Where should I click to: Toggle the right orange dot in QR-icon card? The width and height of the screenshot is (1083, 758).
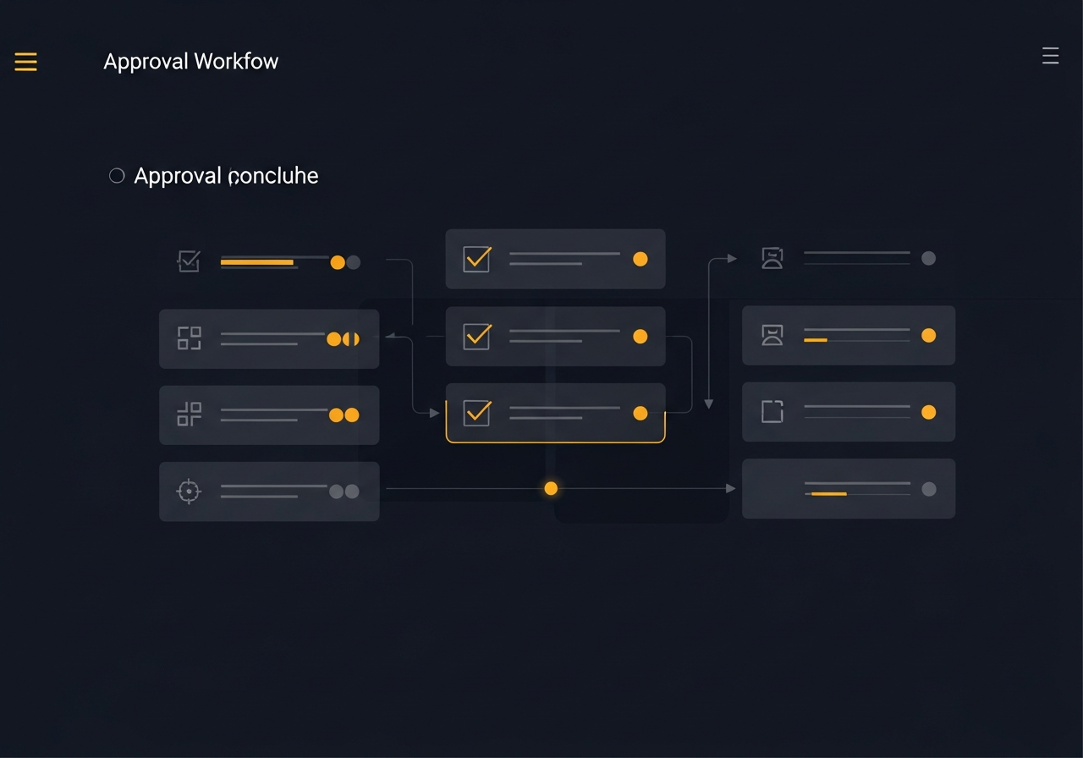coord(352,415)
